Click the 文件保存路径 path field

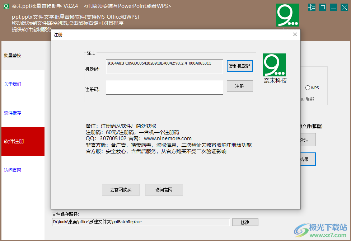click(x=141, y=222)
